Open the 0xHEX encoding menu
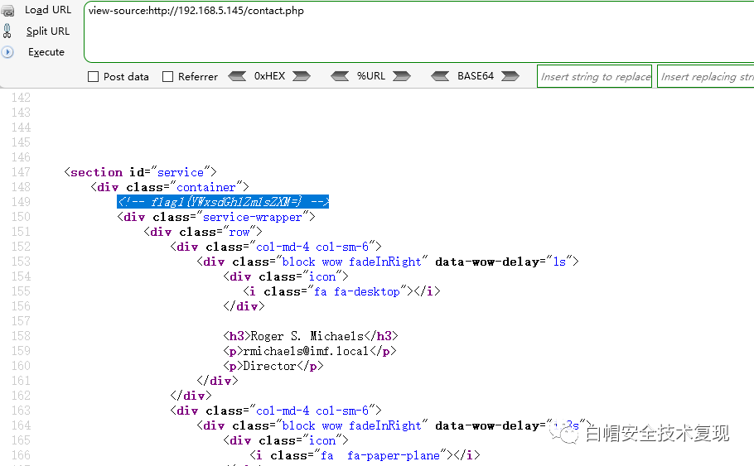 [x=269, y=76]
